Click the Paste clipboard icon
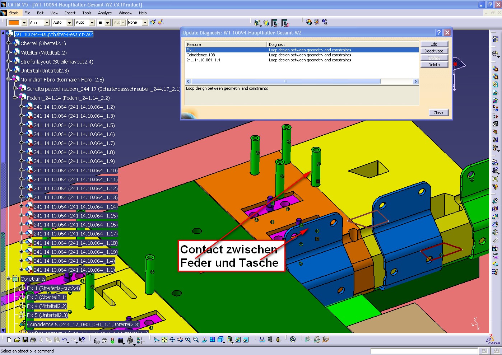502x355 pixels. [x=57, y=340]
